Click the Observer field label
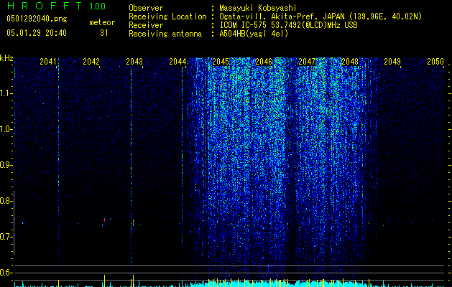452x287 pixels. 146,8
